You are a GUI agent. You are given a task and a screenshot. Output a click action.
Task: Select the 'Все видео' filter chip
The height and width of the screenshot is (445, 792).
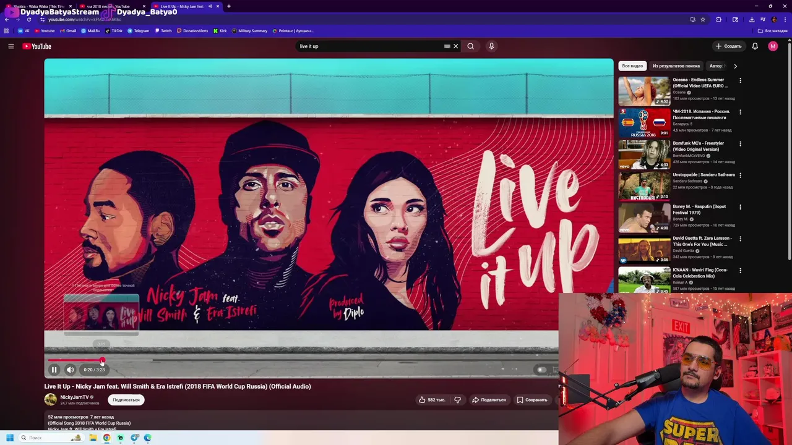click(x=632, y=66)
